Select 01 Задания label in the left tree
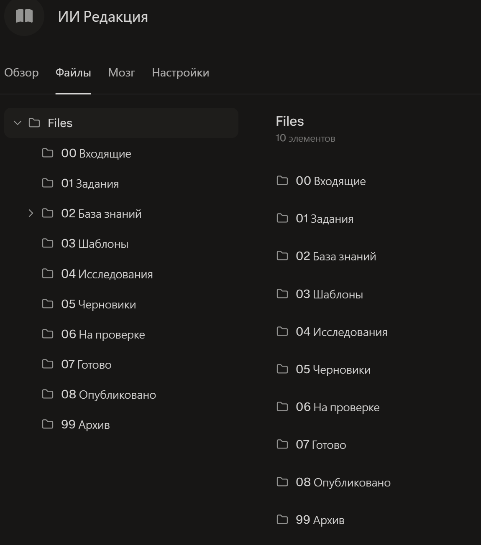481x545 pixels. coord(90,183)
